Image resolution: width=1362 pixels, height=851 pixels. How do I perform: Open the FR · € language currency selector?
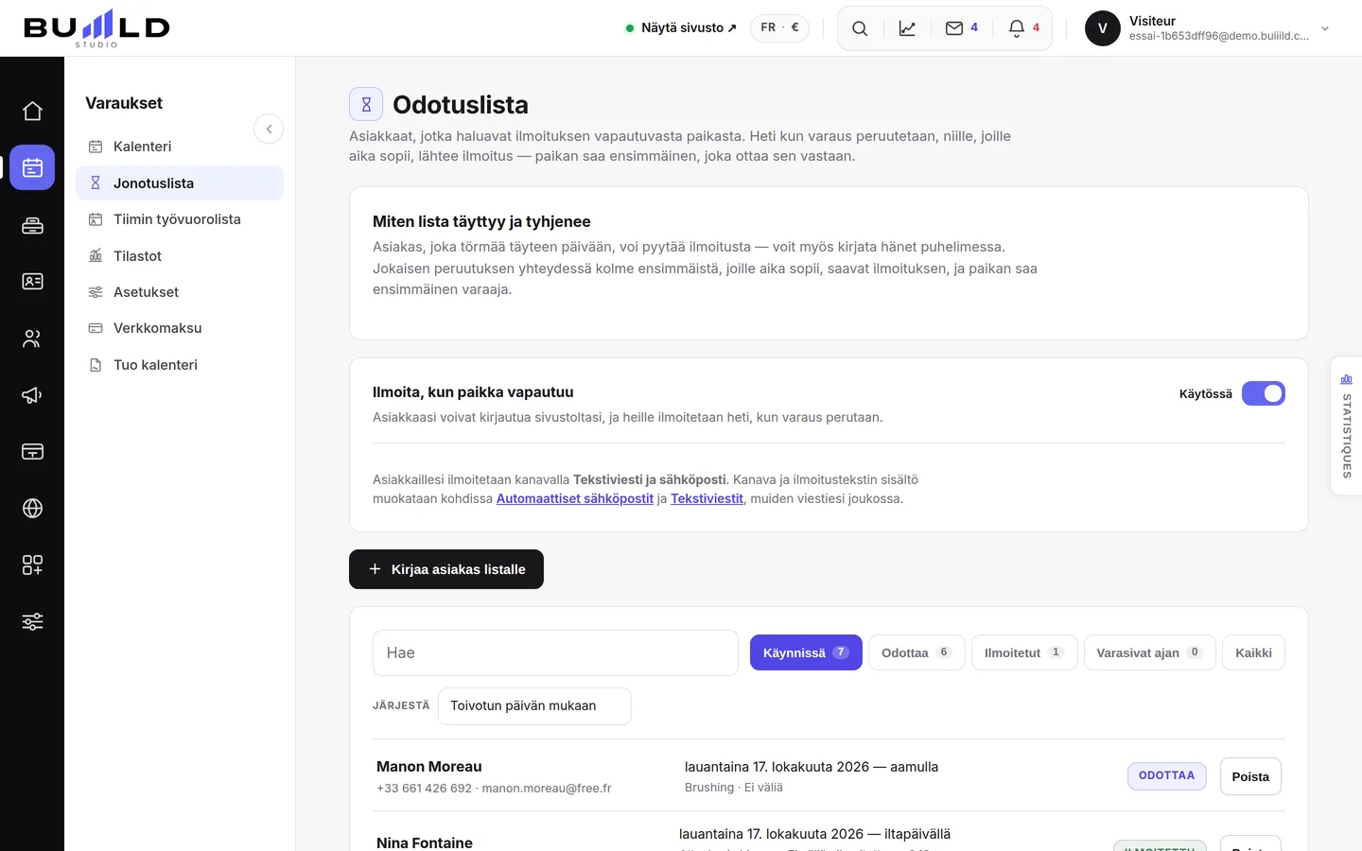tap(779, 28)
